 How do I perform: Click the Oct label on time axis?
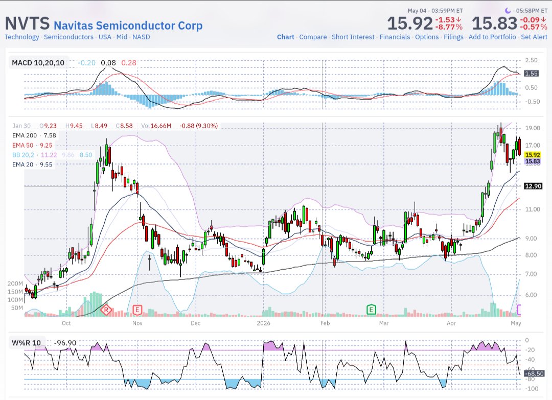tap(66, 323)
